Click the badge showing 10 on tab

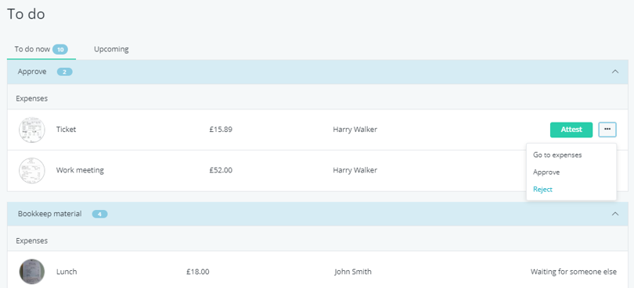(x=60, y=50)
